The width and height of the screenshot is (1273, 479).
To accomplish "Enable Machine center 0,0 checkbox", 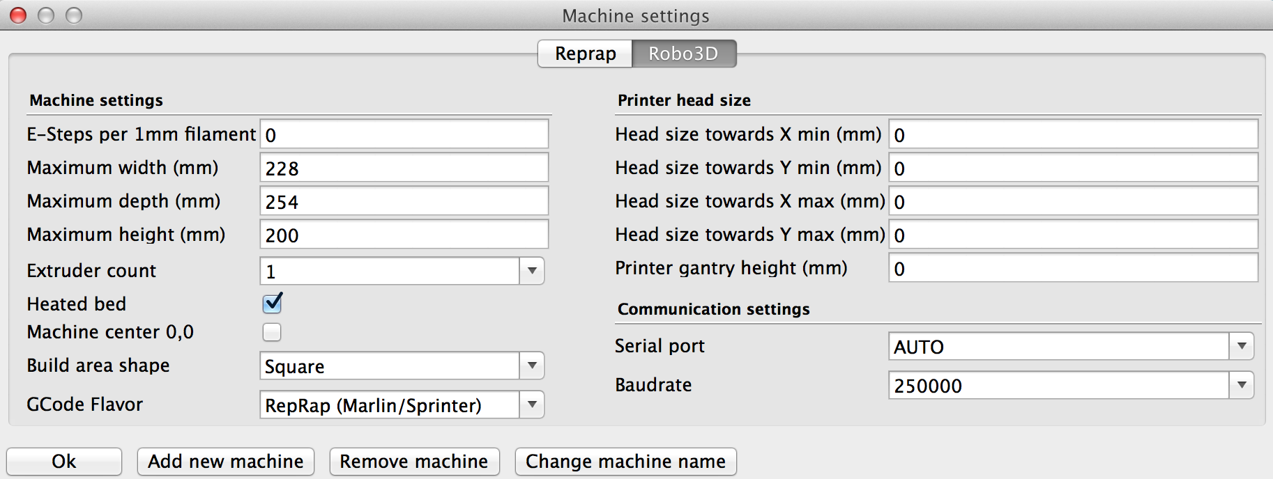I will (x=272, y=332).
